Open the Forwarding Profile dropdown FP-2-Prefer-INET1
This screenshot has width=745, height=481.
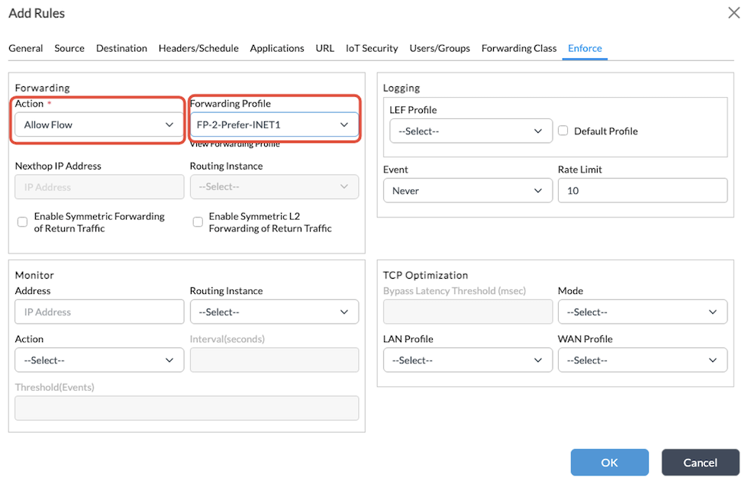coord(274,124)
